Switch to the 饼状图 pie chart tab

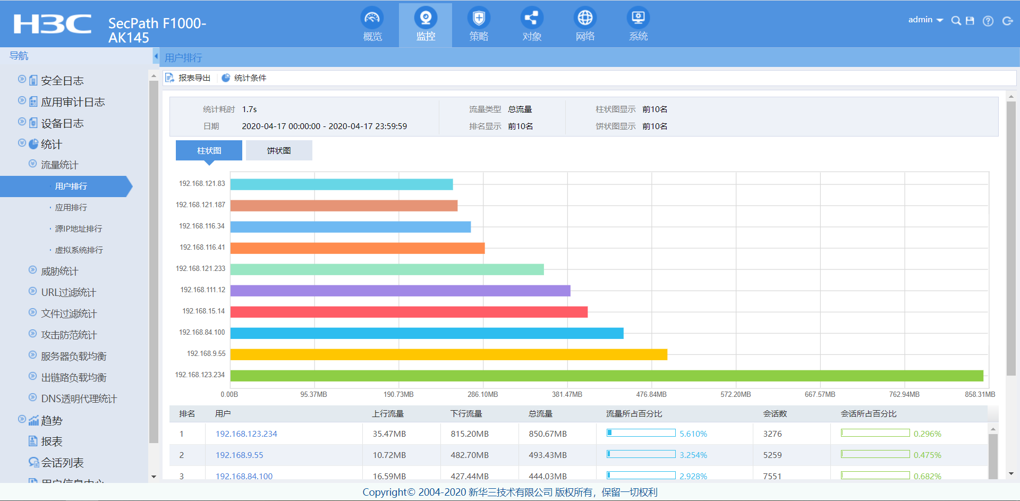click(x=279, y=150)
